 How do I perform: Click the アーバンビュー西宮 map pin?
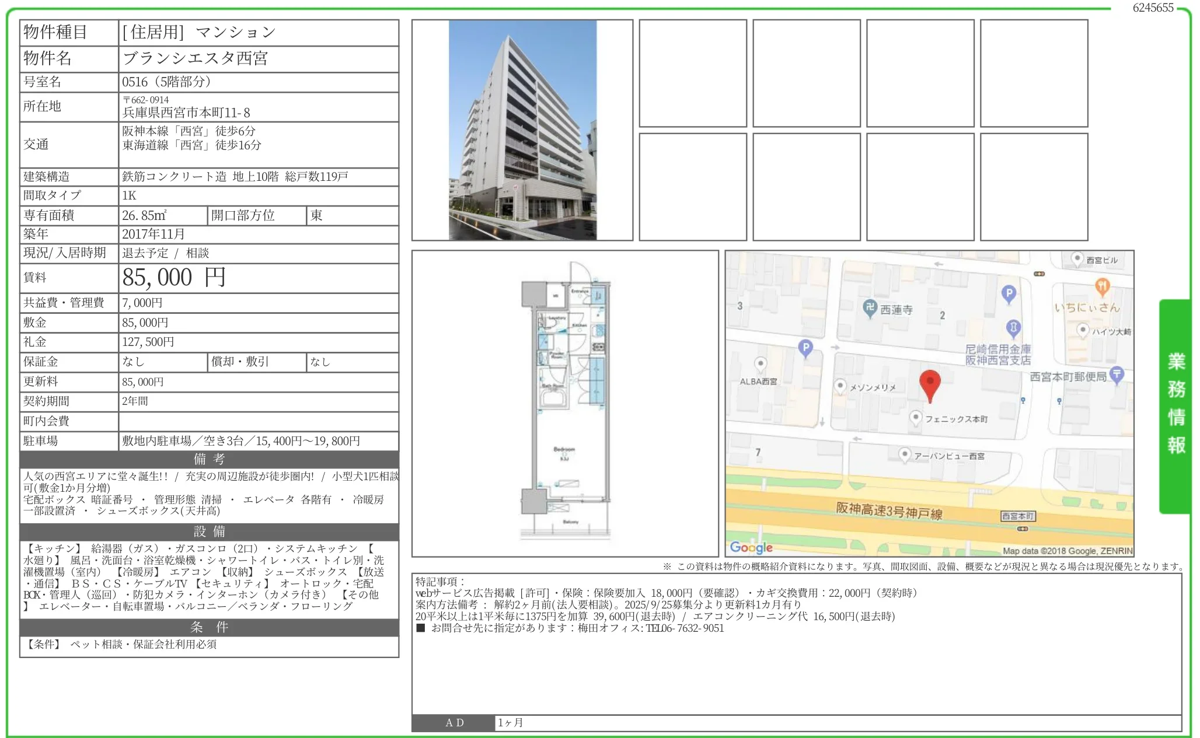point(904,454)
